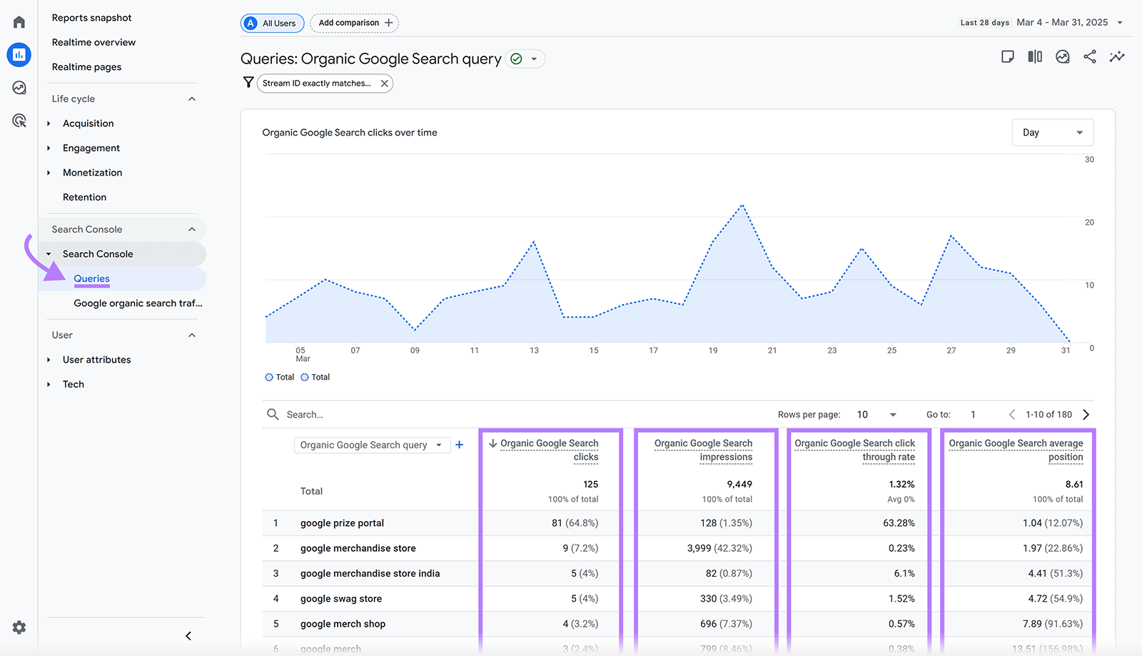1142x656 pixels.
Task: Open the Insights icon in the toolbar
Action: (x=1062, y=56)
